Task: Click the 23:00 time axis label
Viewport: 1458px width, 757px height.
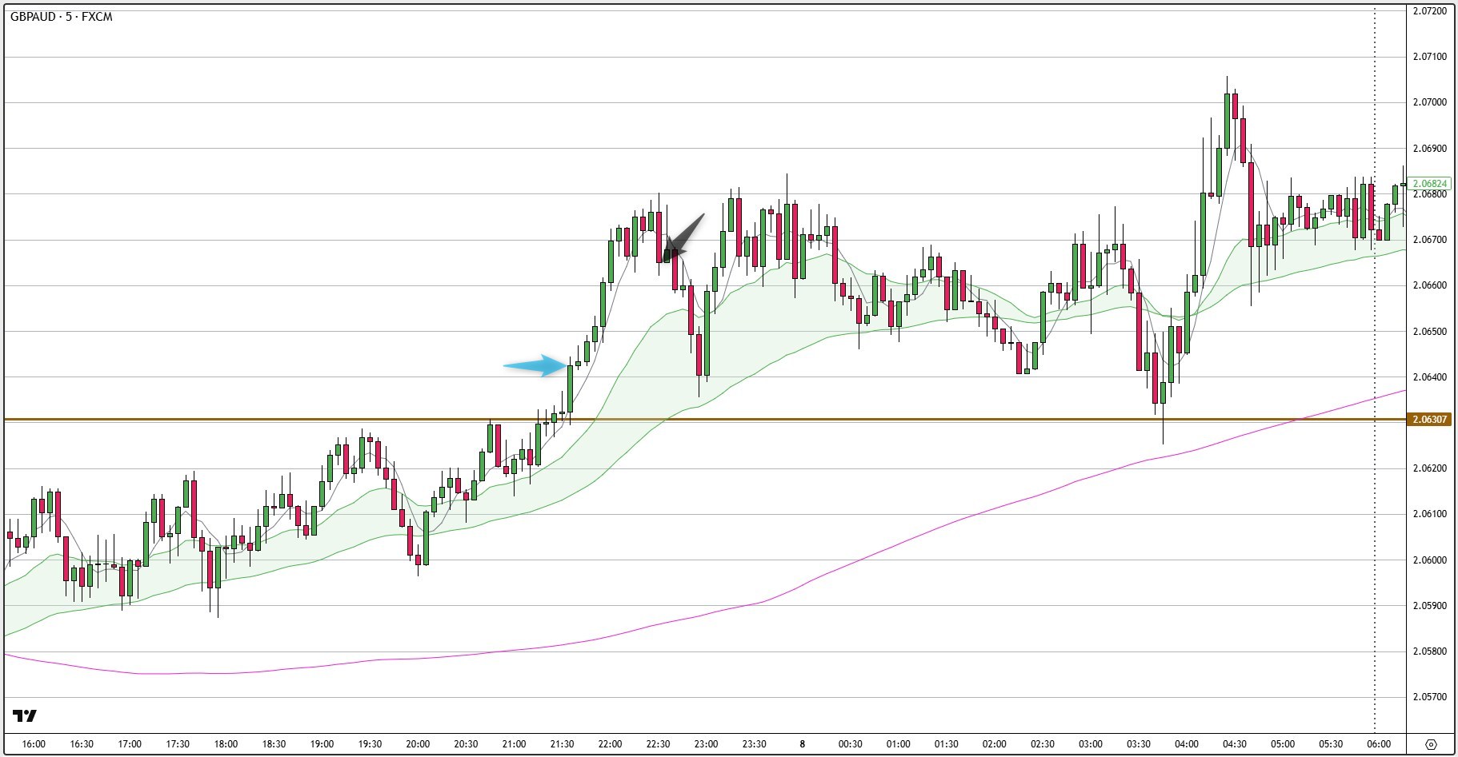Action: [706, 744]
